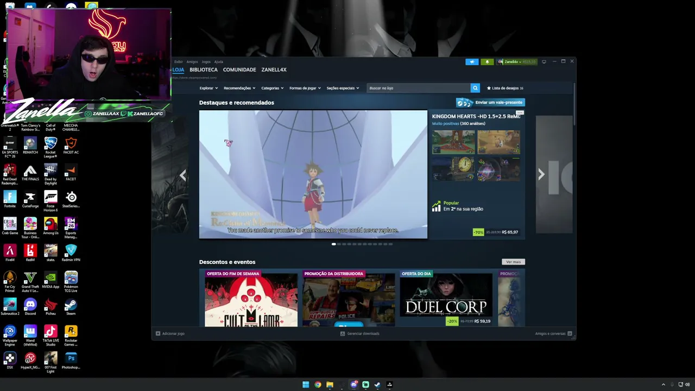Open the green Steam notifications bell
This screenshot has width=695, height=391.
tap(487, 62)
